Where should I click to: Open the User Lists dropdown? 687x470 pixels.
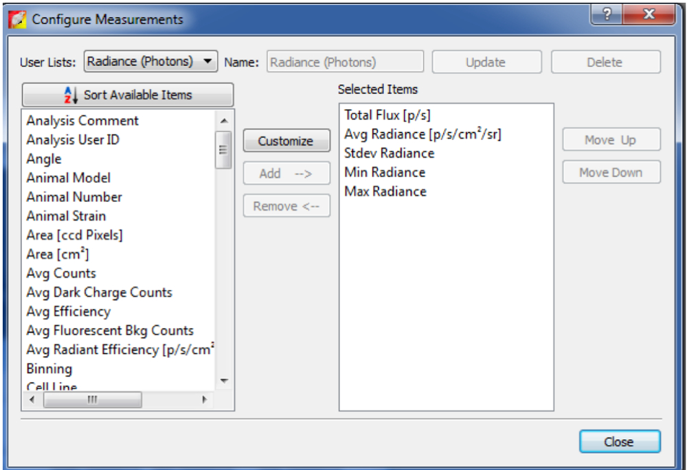coord(150,62)
